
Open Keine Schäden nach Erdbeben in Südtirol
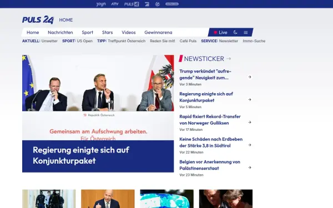(x=211, y=143)
